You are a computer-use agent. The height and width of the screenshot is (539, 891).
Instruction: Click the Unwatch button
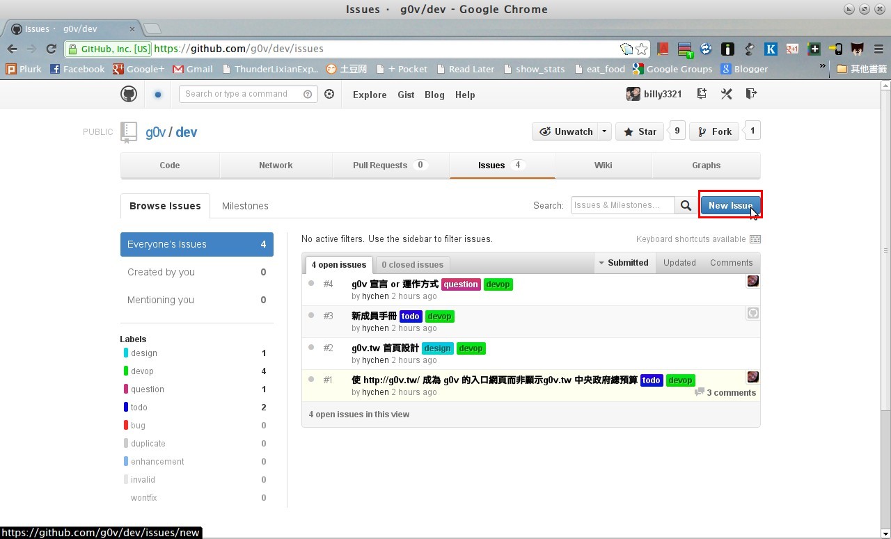[x=565, y=131]
